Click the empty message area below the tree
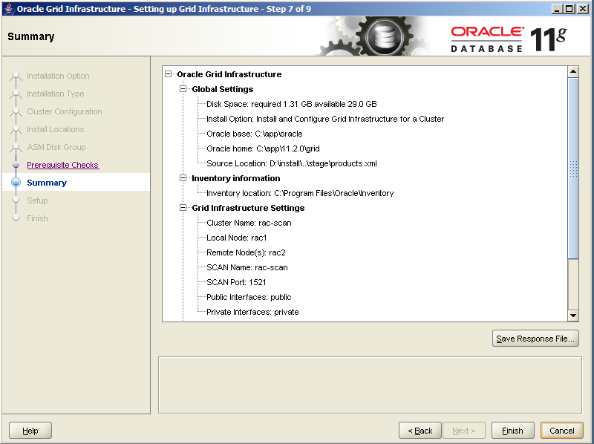The image size is (594, 444). click(x=370, y=385)
